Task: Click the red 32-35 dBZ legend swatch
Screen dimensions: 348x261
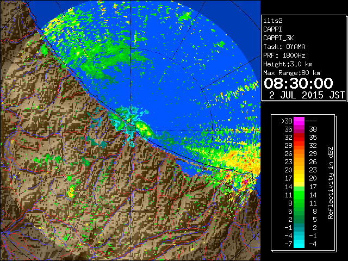Action: (299, 138)
